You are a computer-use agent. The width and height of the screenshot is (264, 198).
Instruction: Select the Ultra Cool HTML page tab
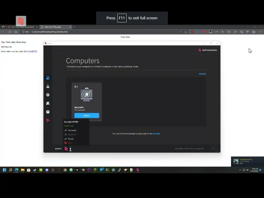[x=53, y=27]
